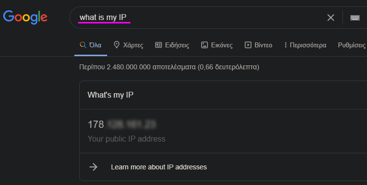Viewport: 367px width, 185px height.
Task: Click the Google logo
Action: [25, 17]
